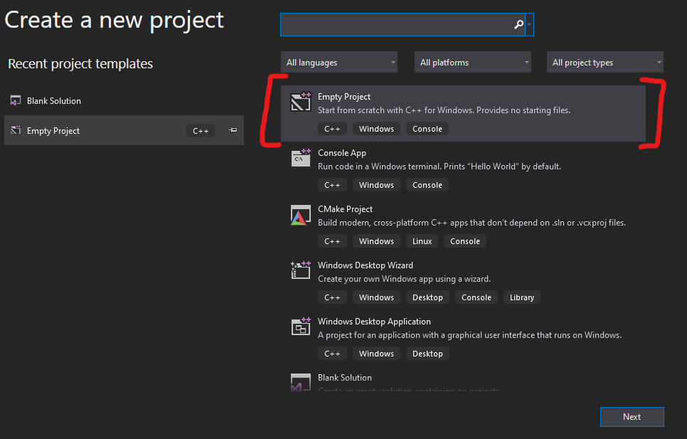Click Desktop tag under Windows Desktop Wizard
This screenshot has width=687, height=439.
click(427, 297)
